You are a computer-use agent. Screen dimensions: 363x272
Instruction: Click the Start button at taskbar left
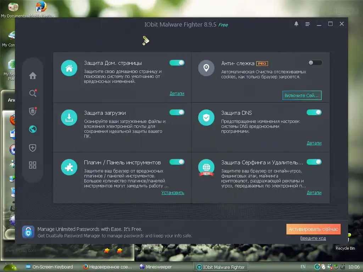click(x=10, y=267)
